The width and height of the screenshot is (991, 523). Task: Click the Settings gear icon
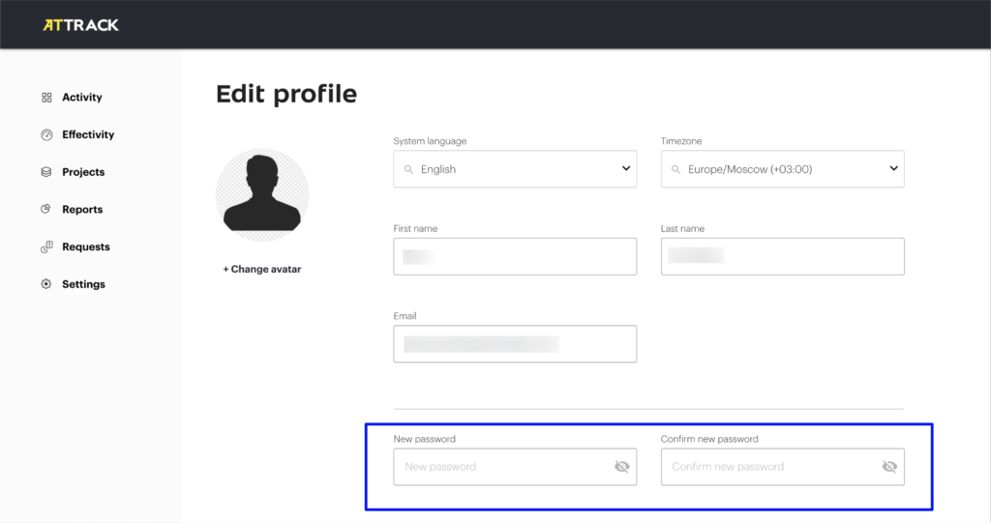tap(46, 284)
